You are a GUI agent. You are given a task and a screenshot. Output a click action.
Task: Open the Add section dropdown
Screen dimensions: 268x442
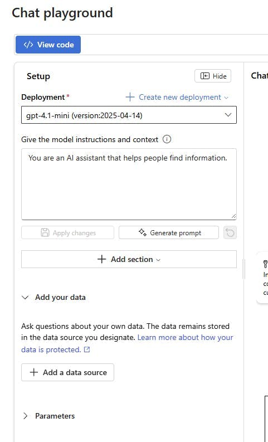pyautogui.click(x=129, y=259)
